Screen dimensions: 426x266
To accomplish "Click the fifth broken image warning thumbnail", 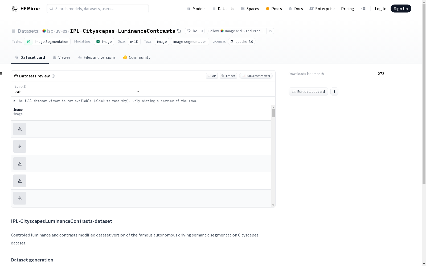I will coord(20,198).
